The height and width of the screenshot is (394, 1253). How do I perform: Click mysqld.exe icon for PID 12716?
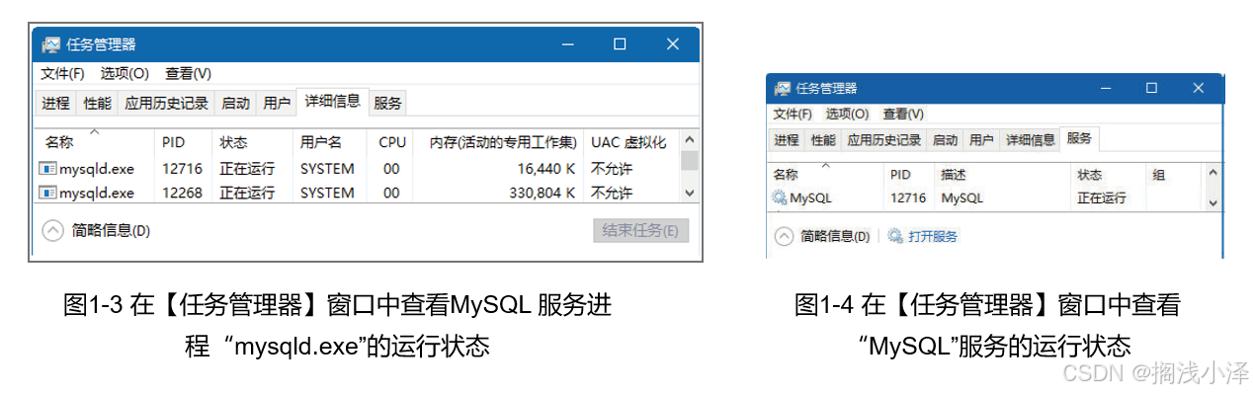point(47,169)
